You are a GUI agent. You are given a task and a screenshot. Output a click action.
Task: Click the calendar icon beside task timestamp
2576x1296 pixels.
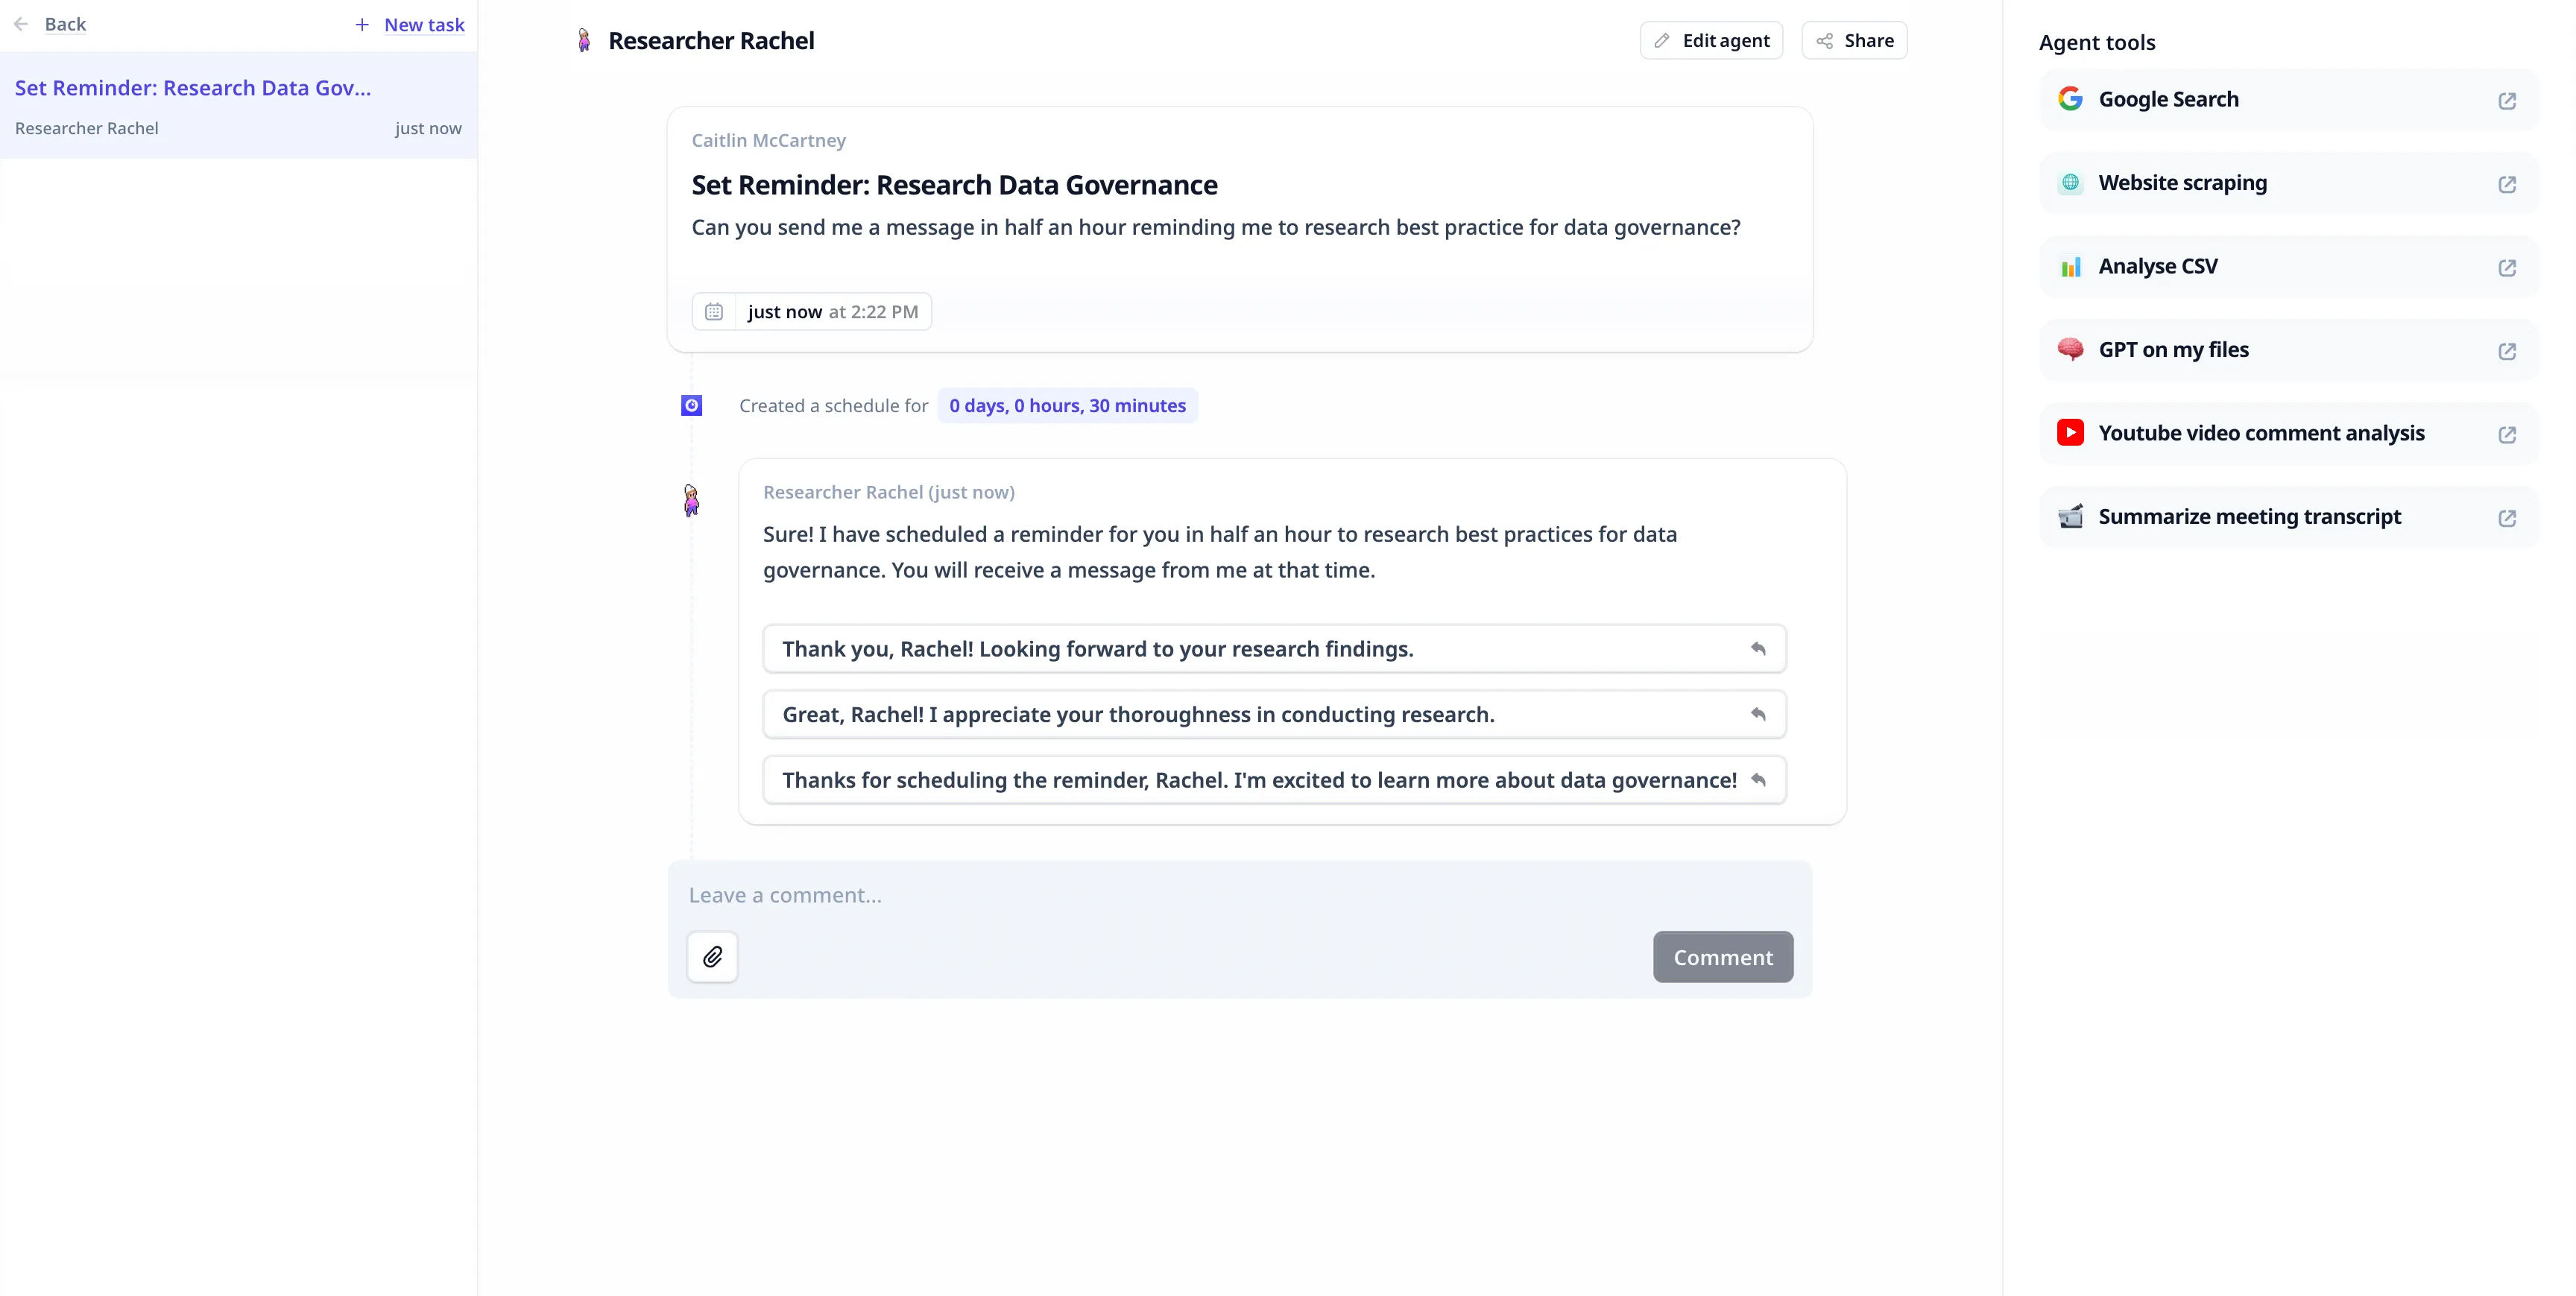[714, 312]
